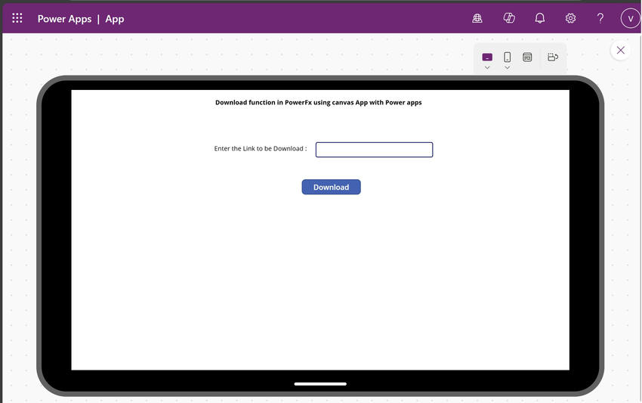Select the tablet device preview icon
The height and width of the screenshot is (403, 642).
tap(487, 57)
